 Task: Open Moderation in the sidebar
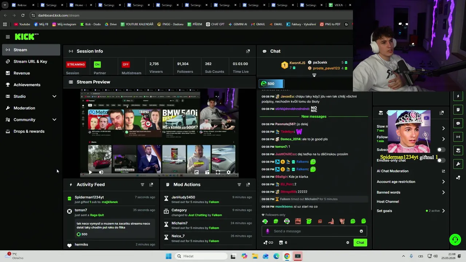(31, 108)
